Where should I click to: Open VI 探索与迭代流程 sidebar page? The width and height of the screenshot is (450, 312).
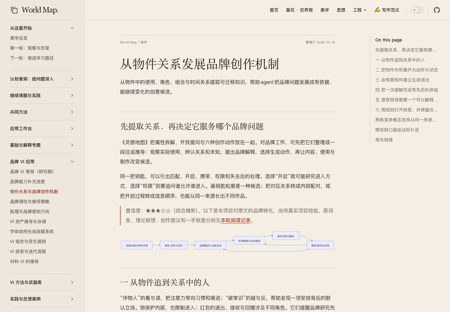(x=28, y=251)
